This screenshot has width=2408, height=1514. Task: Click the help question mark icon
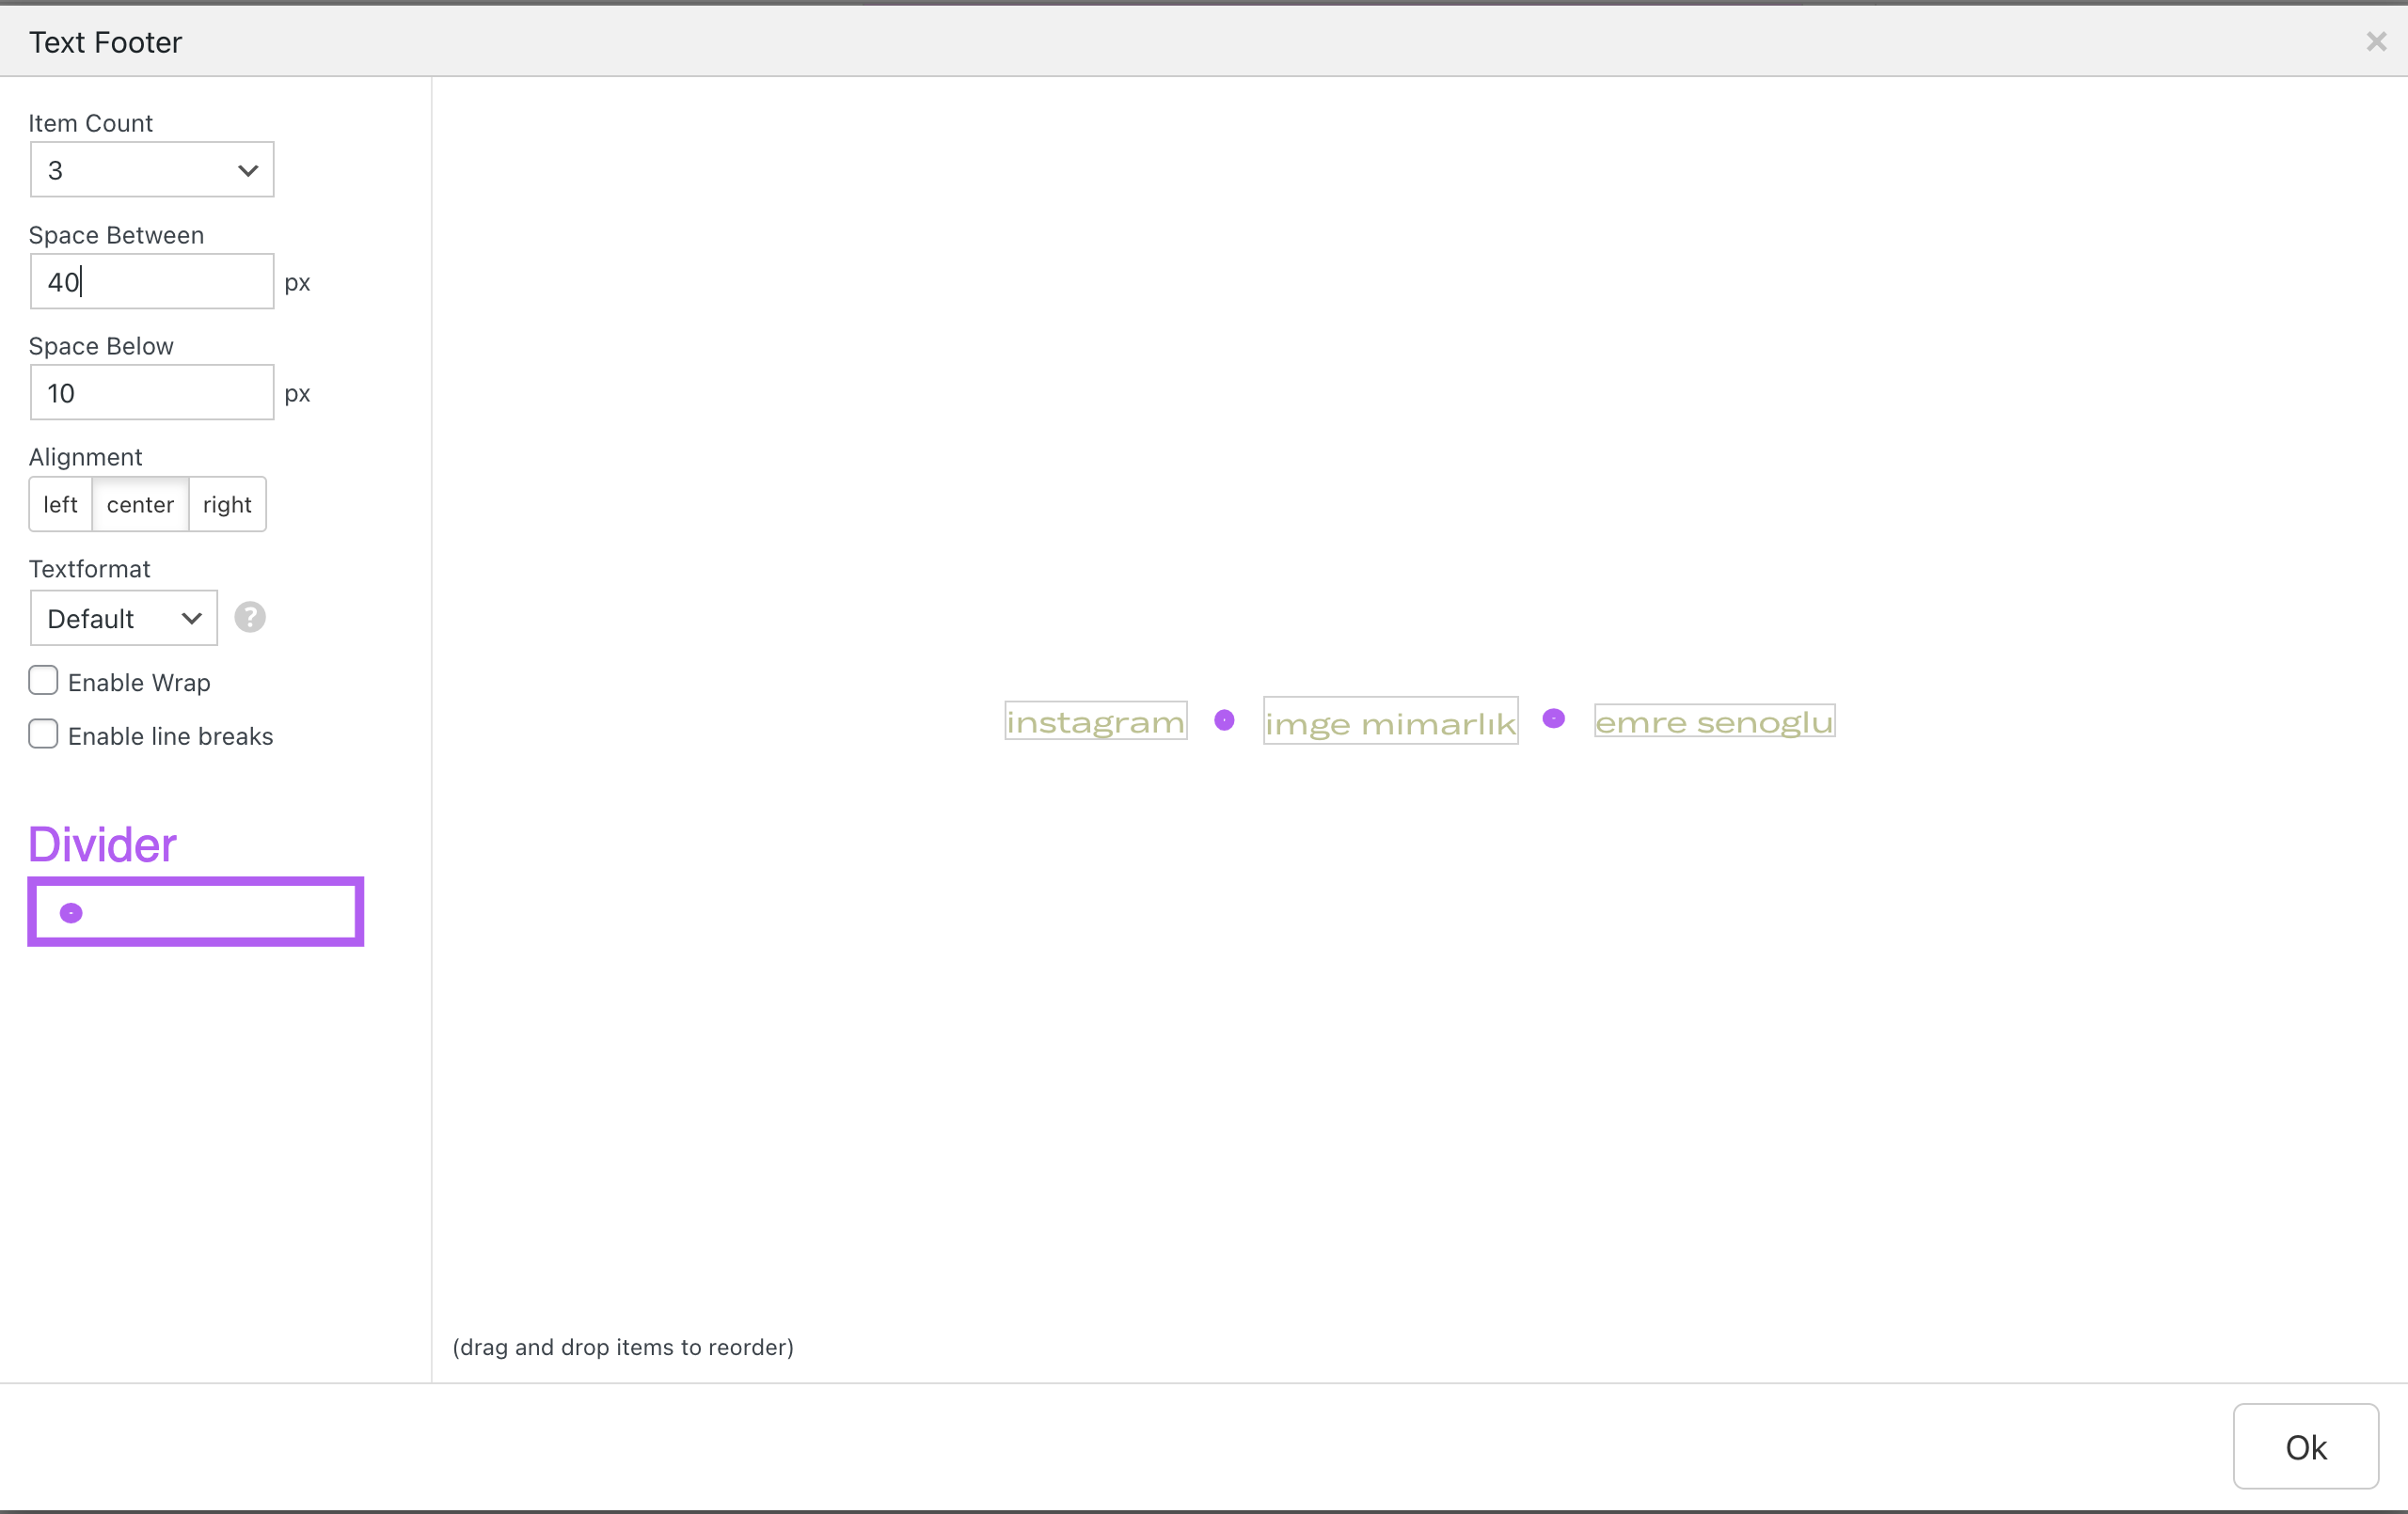click(x=250, y=617)
